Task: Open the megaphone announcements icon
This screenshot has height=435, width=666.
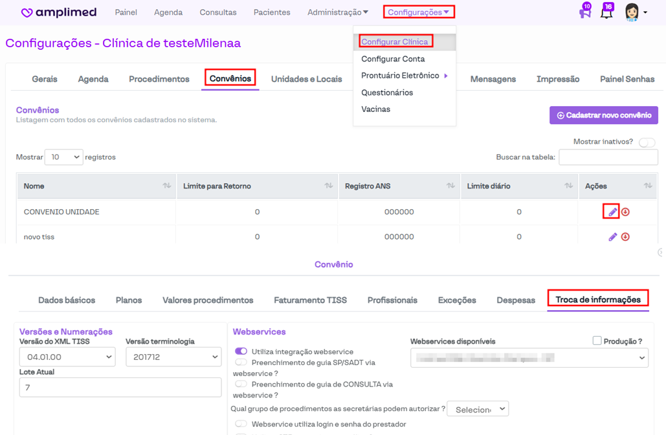Action: [x=585, y=12]
